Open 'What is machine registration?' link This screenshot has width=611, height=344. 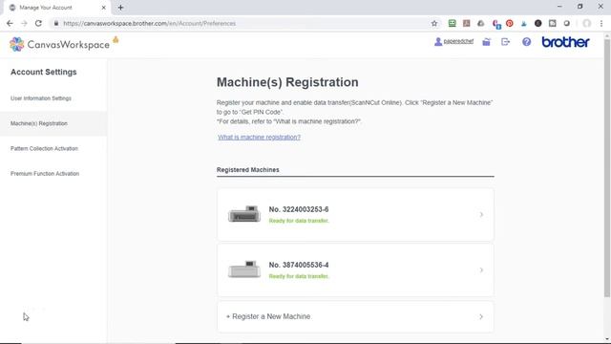click(x=259, y=138)
